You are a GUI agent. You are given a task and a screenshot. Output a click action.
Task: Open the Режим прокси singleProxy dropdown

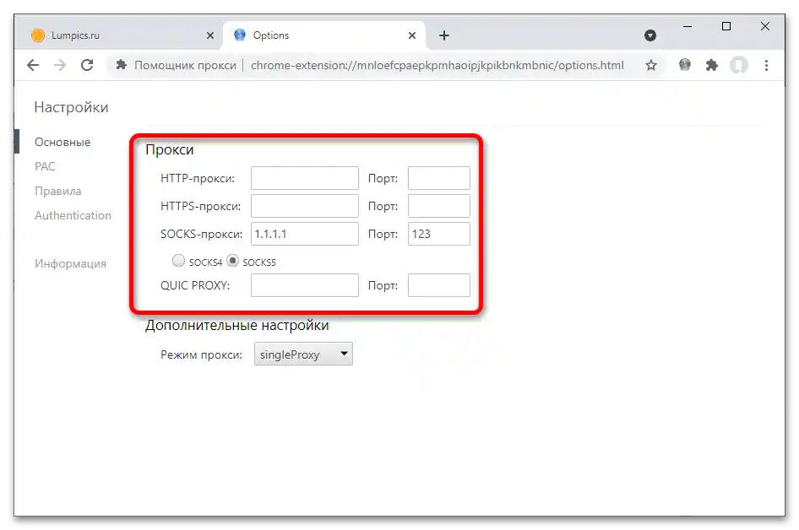pos(303,354)
